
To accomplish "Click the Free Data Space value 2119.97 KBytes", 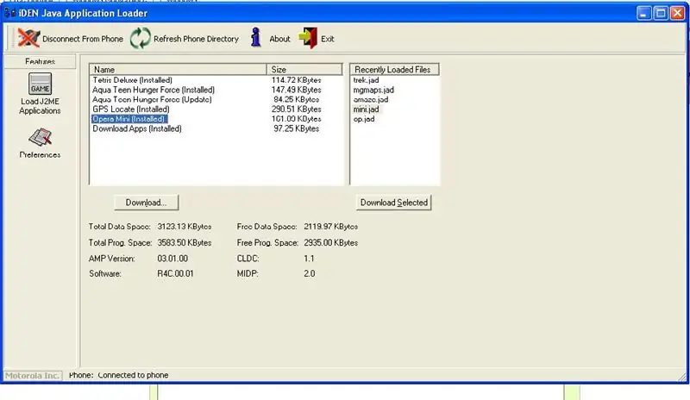I will click(x=330, y=227).
